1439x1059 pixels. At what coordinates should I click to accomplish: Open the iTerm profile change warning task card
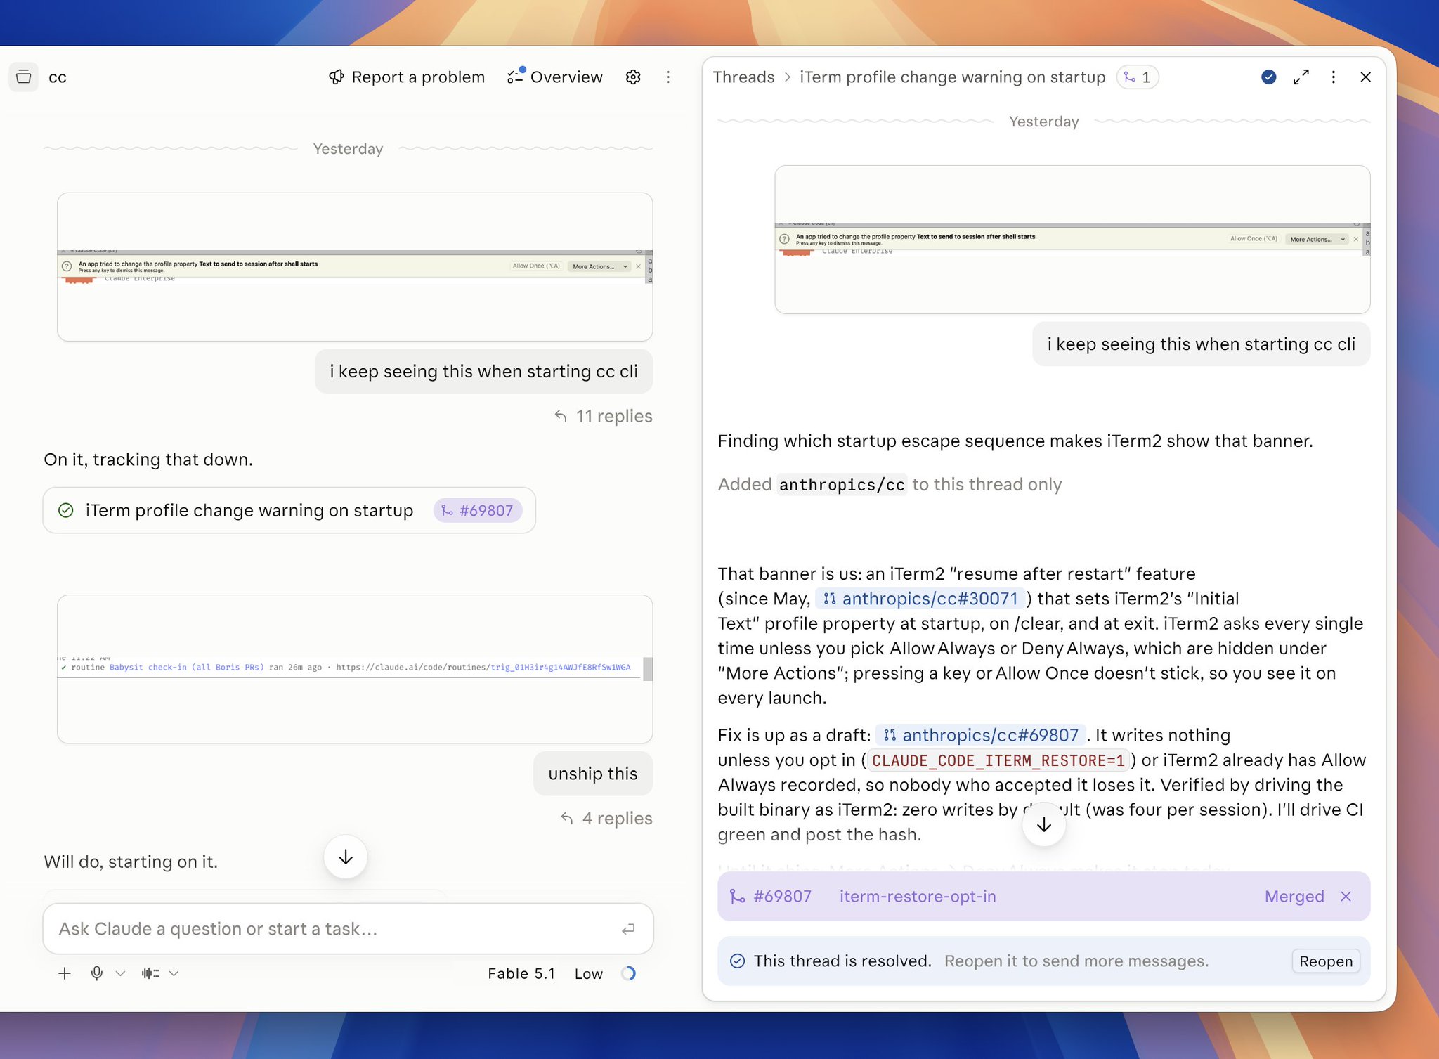pos(289,510)
